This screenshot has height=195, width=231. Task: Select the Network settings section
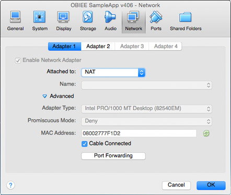pos(134,21)
